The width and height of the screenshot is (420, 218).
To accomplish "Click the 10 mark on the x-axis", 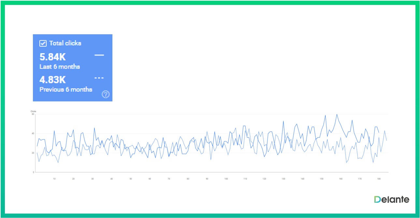I will pyautogui.click(x=54, y=179).
